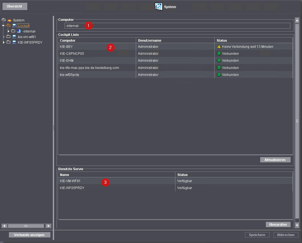Click the computer icon beside kie-vm-wf81
This screenshot has width=302, height=243.
[x=14, y=36]
